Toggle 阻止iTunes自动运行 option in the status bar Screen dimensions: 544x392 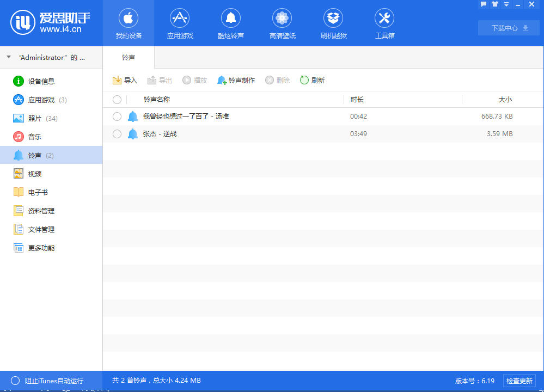(x=15, y=381)
